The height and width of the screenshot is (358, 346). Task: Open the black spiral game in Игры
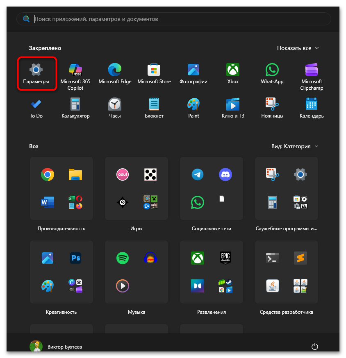[x=123, y=202]
